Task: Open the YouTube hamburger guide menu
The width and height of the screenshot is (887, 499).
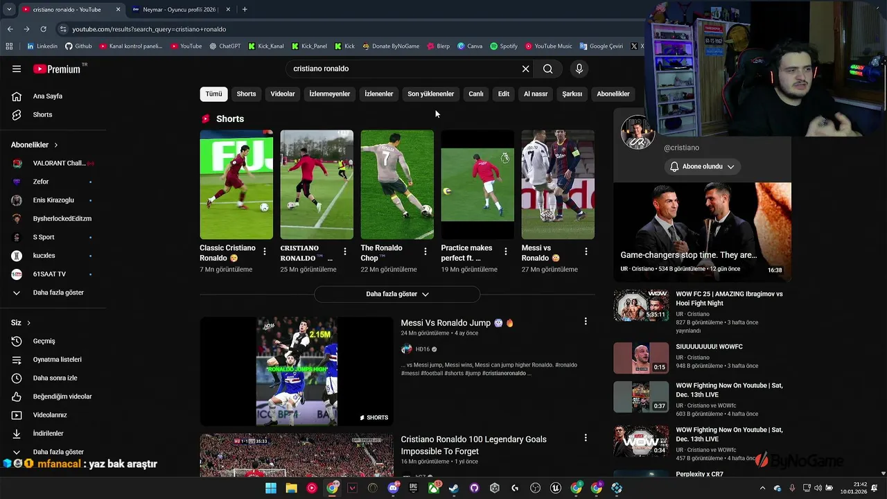Action: coord(17,69)
